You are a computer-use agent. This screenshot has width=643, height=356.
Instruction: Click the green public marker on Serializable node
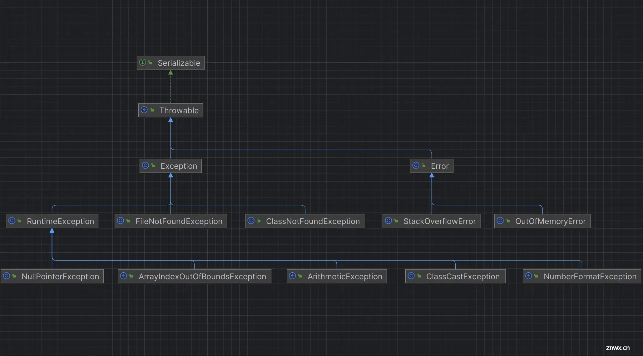tap(150, 62)
